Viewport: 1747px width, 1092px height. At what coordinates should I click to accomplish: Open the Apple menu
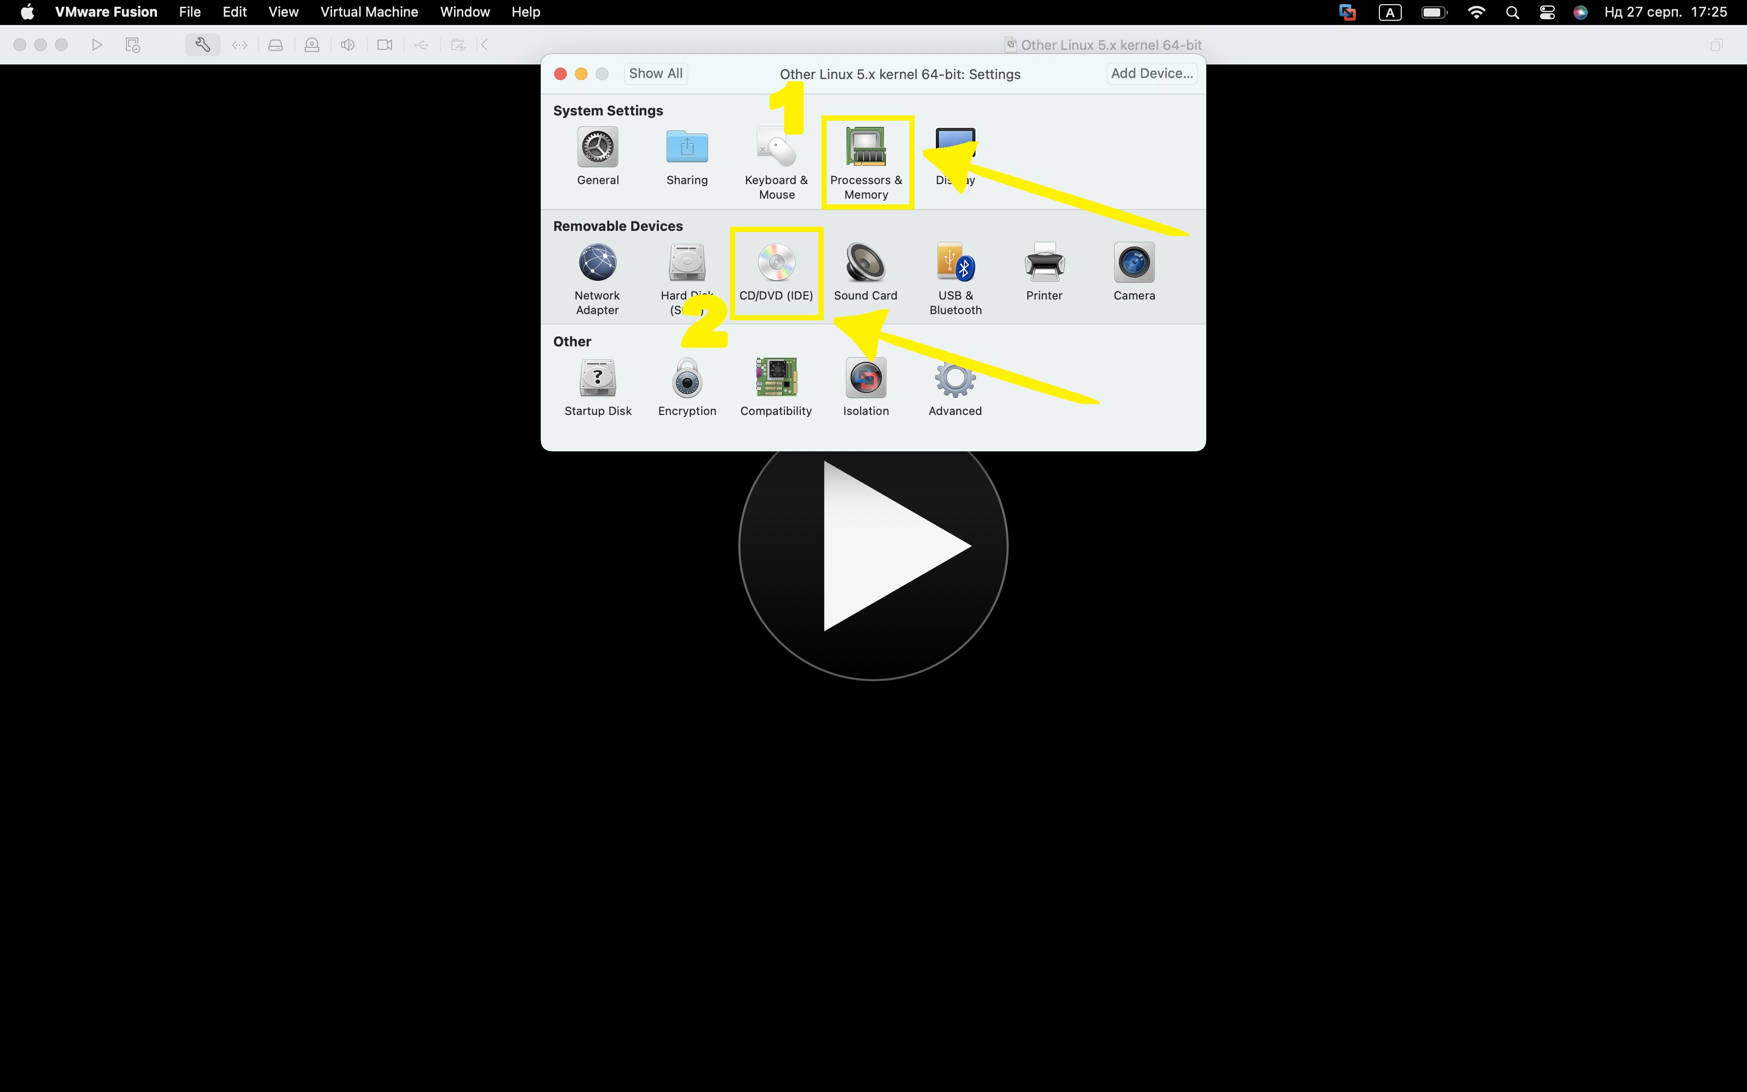28,11
